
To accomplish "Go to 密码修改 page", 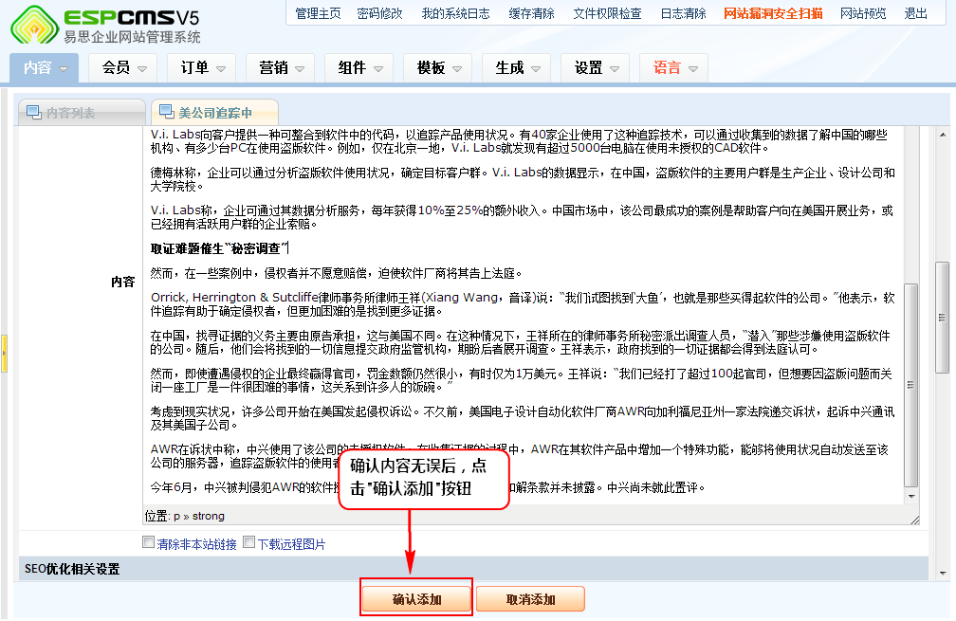I will click(x=379, y=13).
